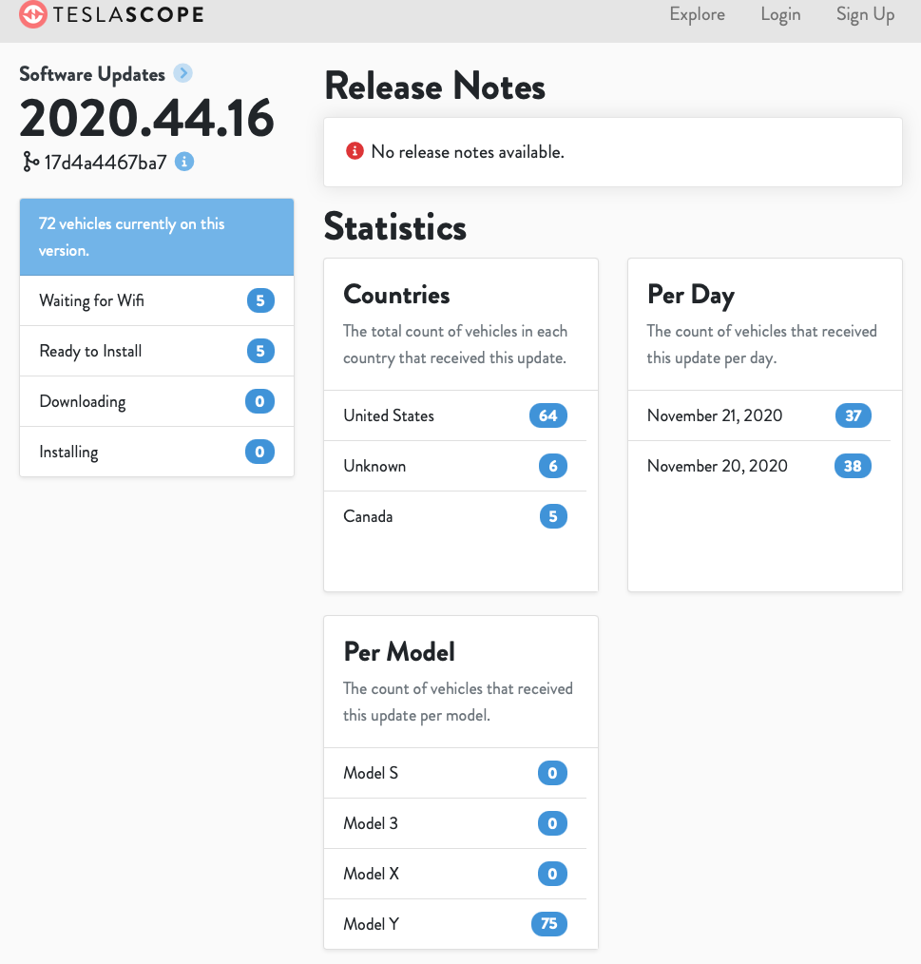Image resolution: width=921 pixels, height=964 pixels.
Task: Click the 72 vehicles currently on this version banner
Action: (x=157, y=237)
